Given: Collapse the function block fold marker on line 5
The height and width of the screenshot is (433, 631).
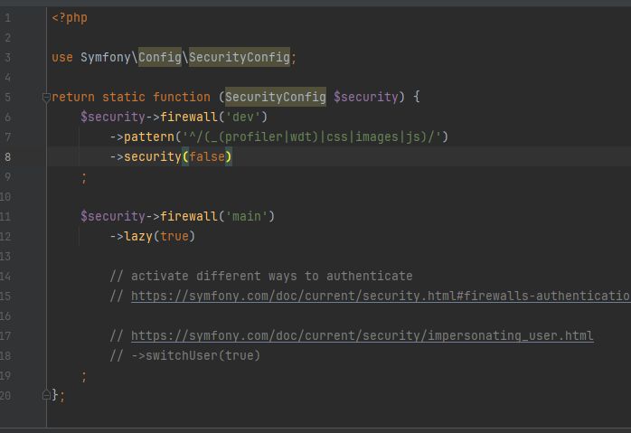Looking at the screenshot, I should point(46,98).
